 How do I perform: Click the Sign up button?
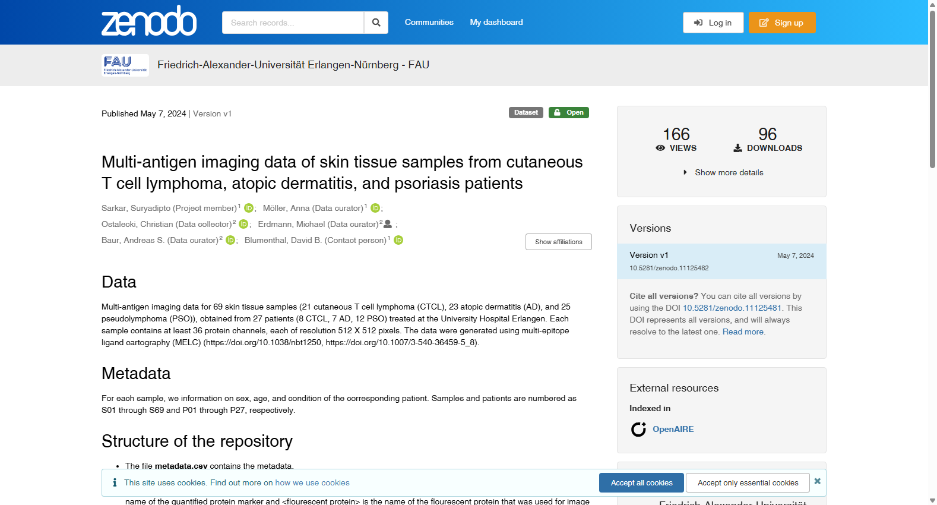click(782, 23)
